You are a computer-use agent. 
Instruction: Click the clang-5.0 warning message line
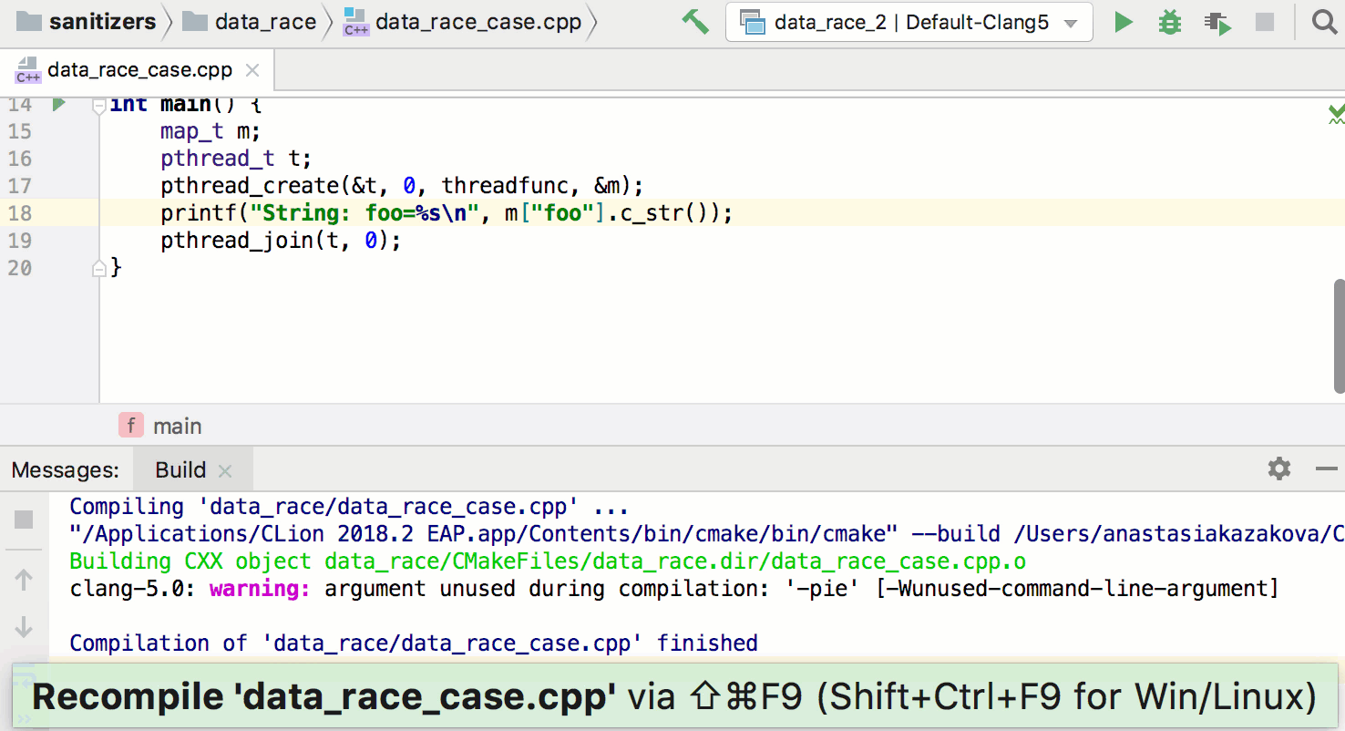674,589
